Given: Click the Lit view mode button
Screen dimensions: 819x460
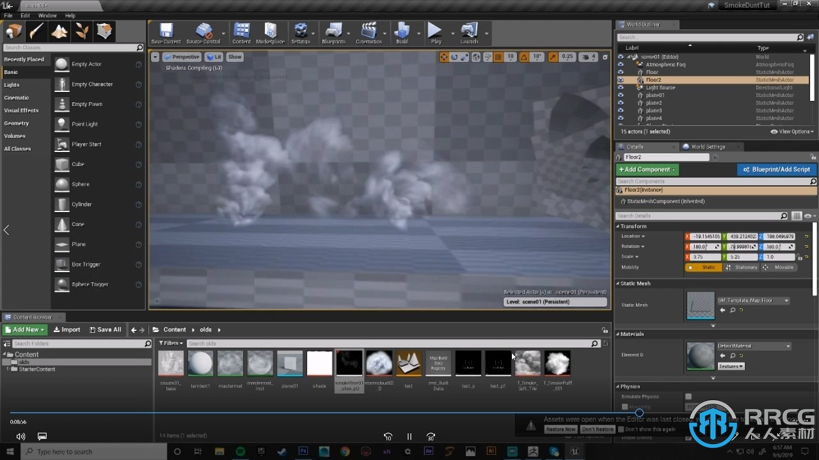Looking at the screenshot, I should tap(214, 57).
